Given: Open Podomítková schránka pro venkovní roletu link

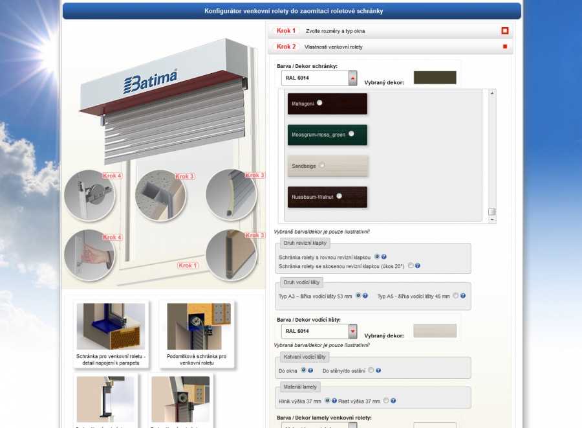Looking at the screenshot, I should click(x=197, y=359).
